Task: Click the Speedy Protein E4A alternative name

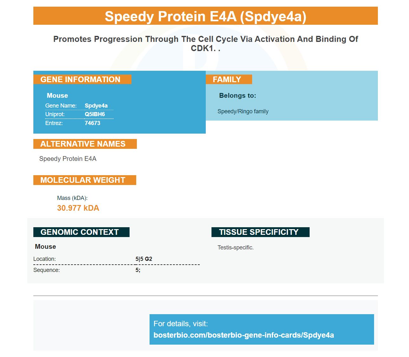Action: 68,159
